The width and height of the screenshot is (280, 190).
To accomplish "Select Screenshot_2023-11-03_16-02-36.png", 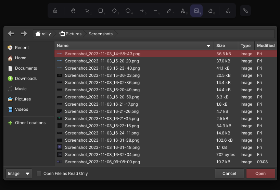I will coord(166,82).
